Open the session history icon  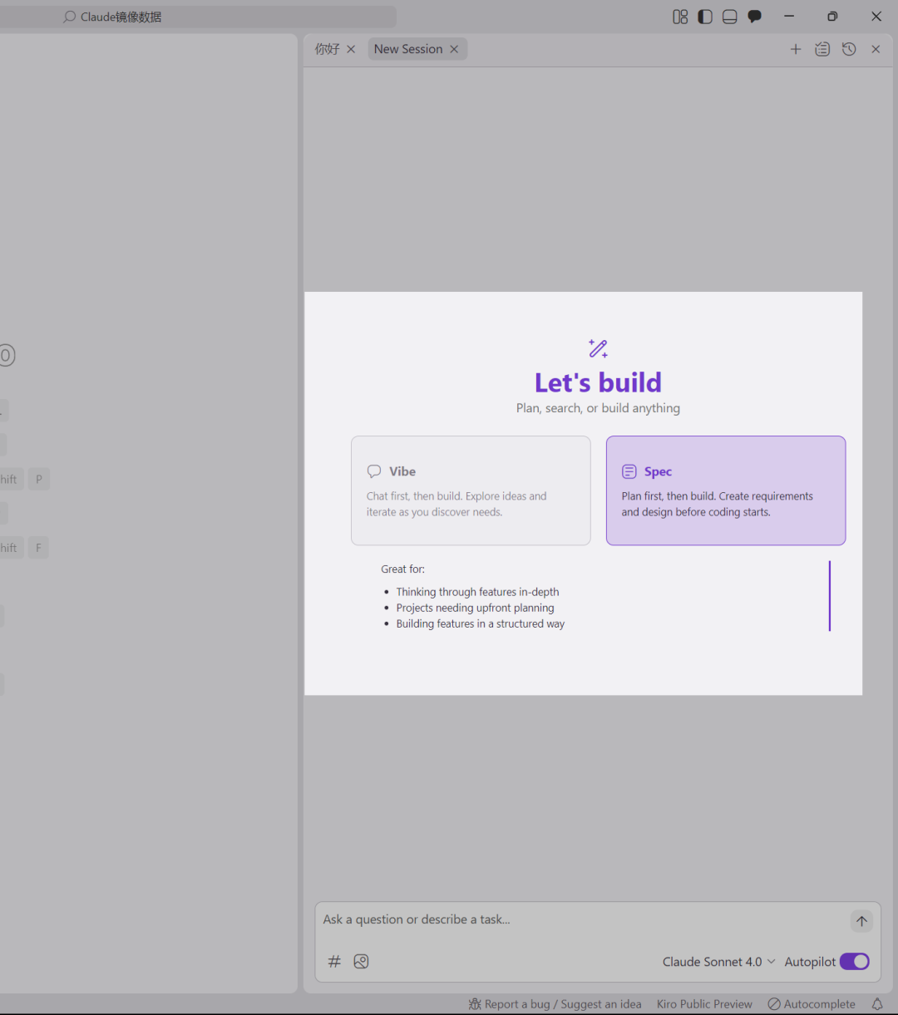(849, 49)
